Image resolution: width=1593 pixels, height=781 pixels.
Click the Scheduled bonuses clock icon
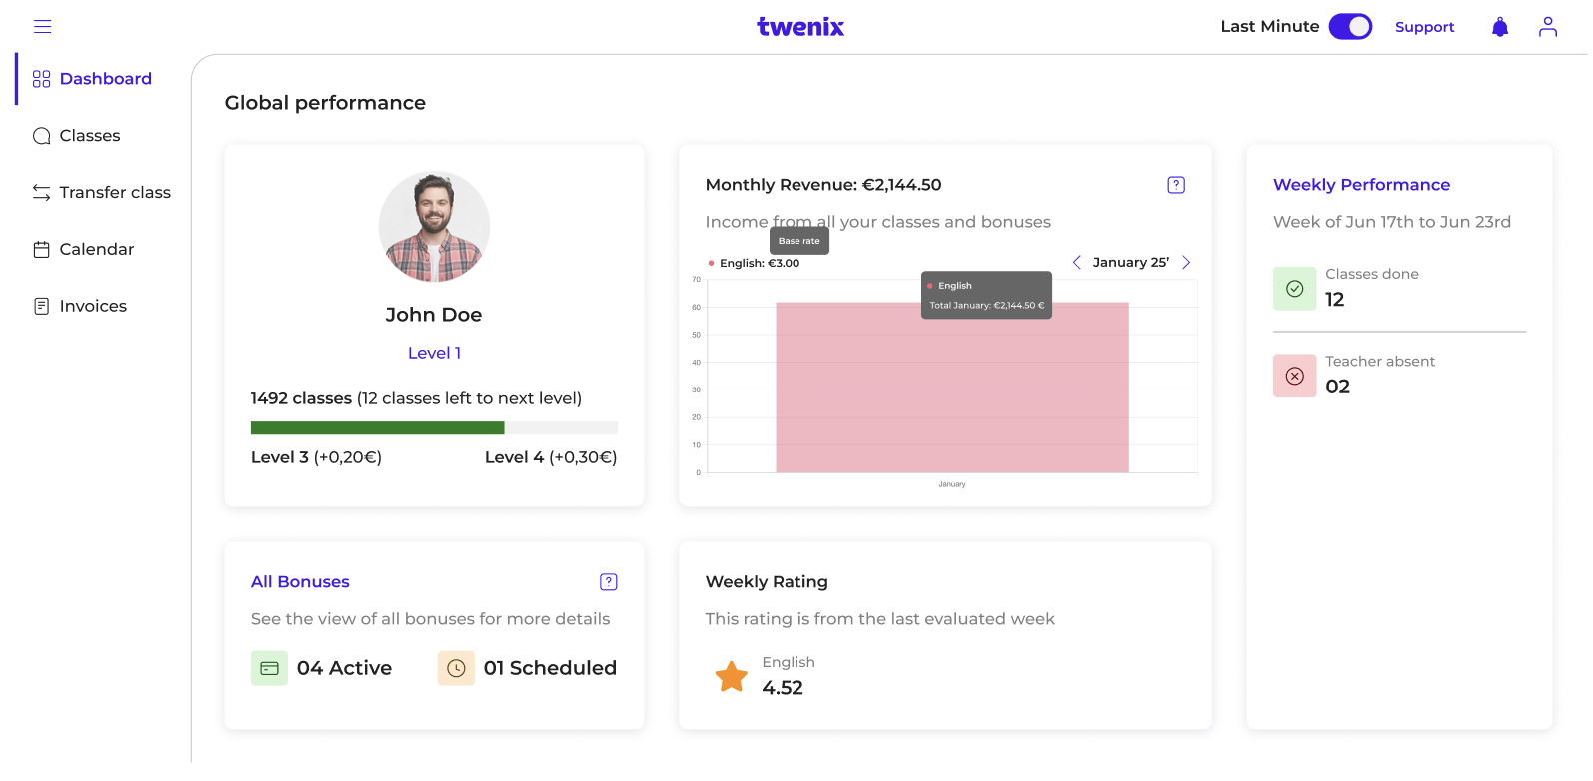click(x=456, y=668)
